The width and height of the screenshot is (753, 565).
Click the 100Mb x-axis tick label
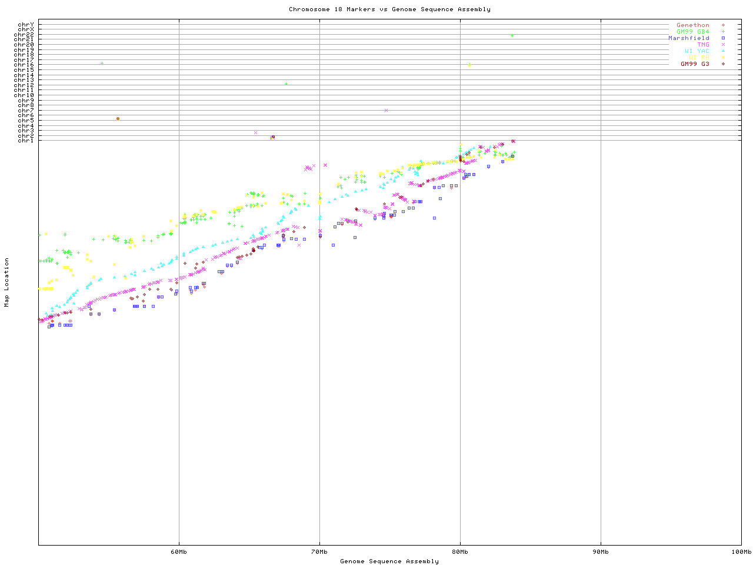741,552
